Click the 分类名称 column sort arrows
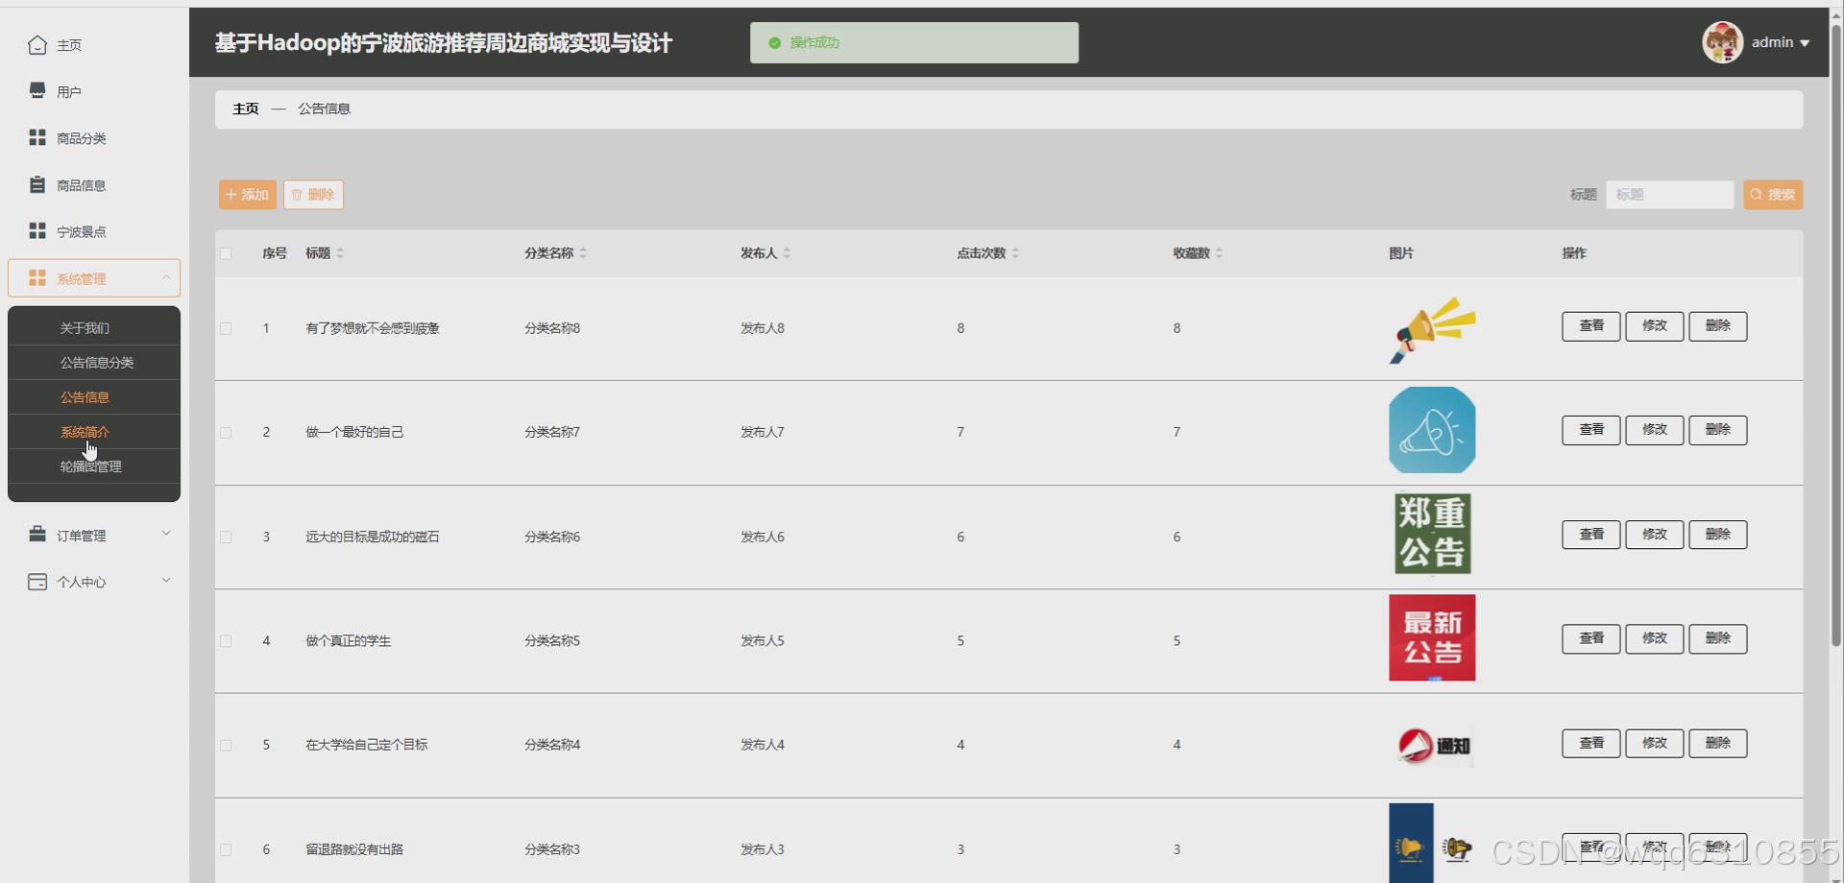 pos(583,253)
